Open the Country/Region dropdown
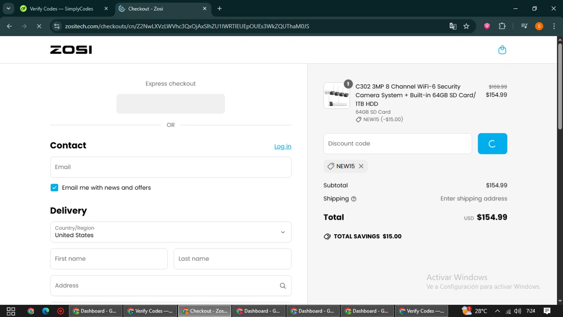This screenshot has width=563, height=317. [171, 232]
